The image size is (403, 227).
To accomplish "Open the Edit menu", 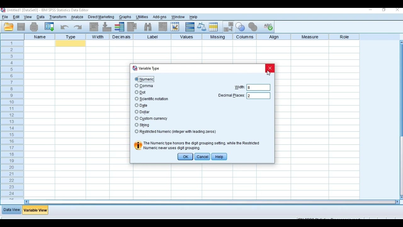I will click(x=16, y=17).
